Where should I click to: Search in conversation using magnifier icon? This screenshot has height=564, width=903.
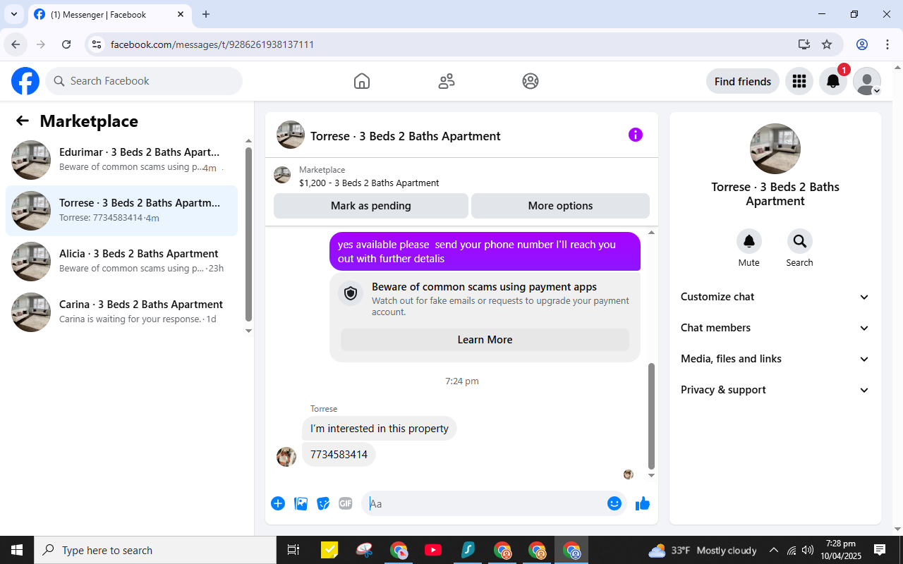coord(800,241)
